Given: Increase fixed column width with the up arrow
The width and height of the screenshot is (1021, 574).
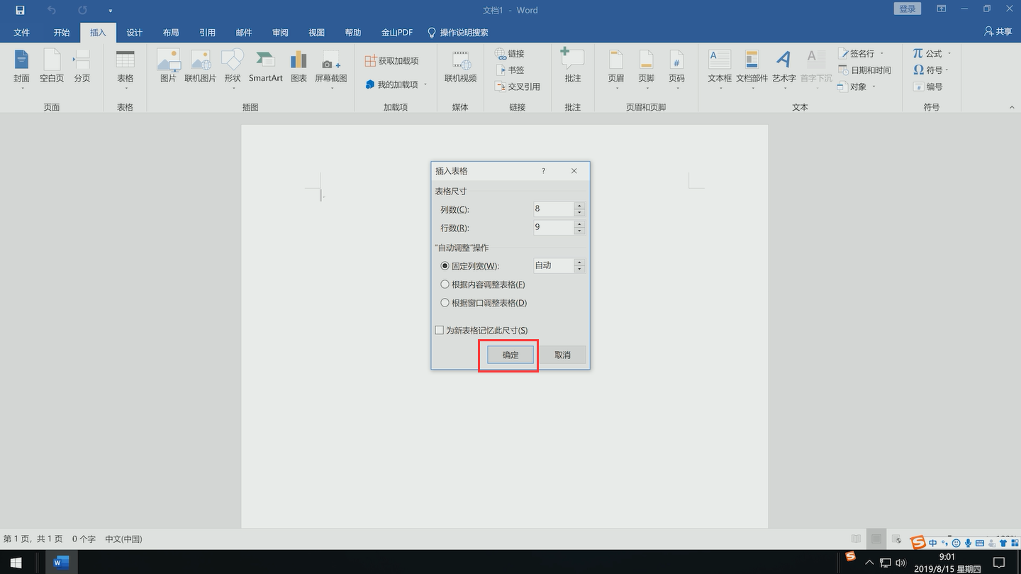Looking at the screenshot, I should (x=579, y=262).
